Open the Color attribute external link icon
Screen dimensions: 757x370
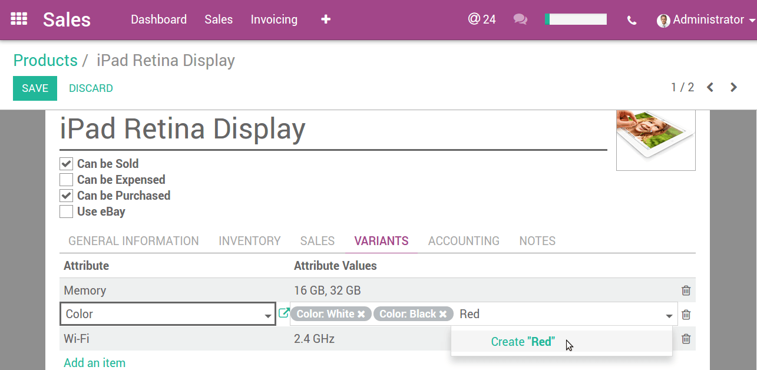(284, 313)
